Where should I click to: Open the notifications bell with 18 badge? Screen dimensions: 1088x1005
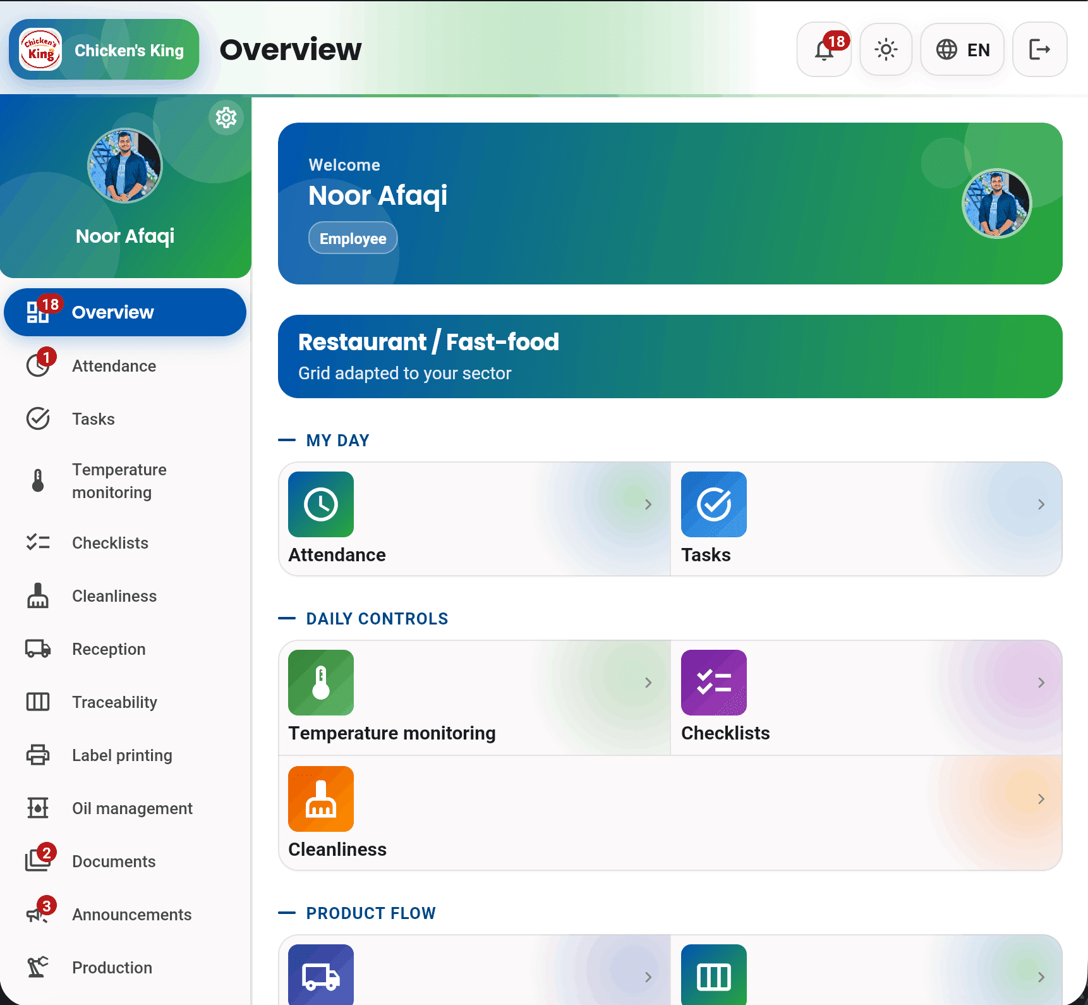point(824,49)
